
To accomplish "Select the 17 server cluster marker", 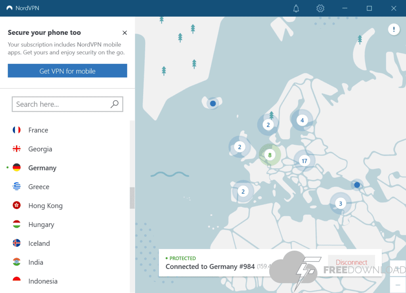I will coord(304,161).
